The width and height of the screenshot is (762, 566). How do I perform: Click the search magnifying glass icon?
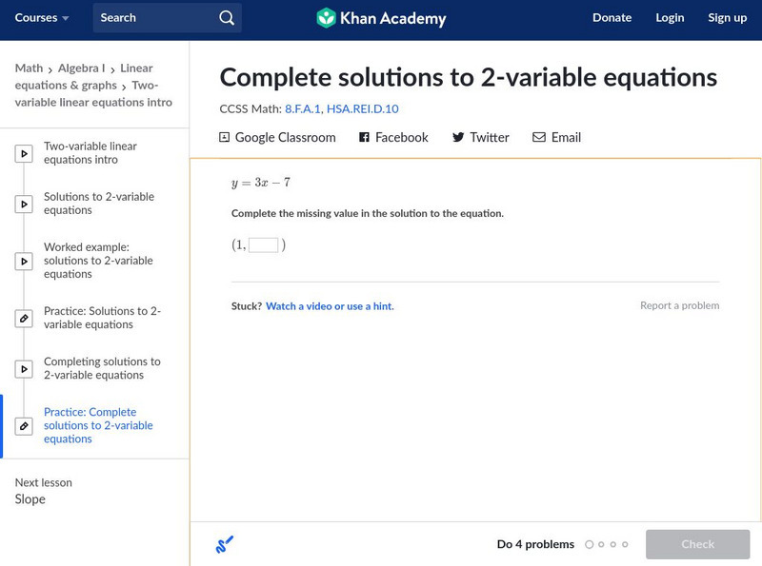[x=226, y=17]
